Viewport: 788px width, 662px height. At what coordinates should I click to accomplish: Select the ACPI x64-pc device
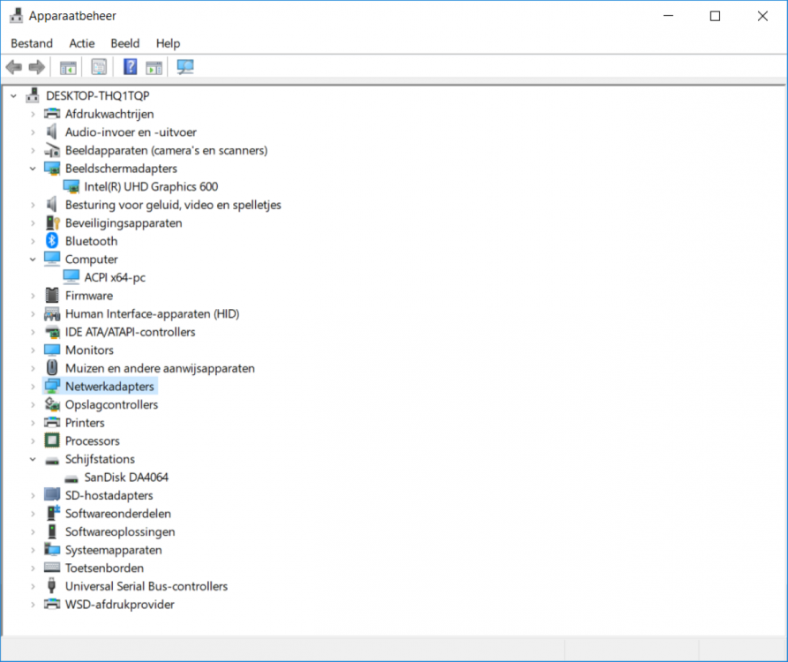(115, 277)
